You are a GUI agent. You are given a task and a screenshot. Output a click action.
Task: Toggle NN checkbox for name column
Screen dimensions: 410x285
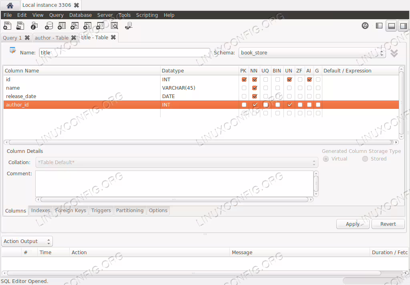[254, 88]
